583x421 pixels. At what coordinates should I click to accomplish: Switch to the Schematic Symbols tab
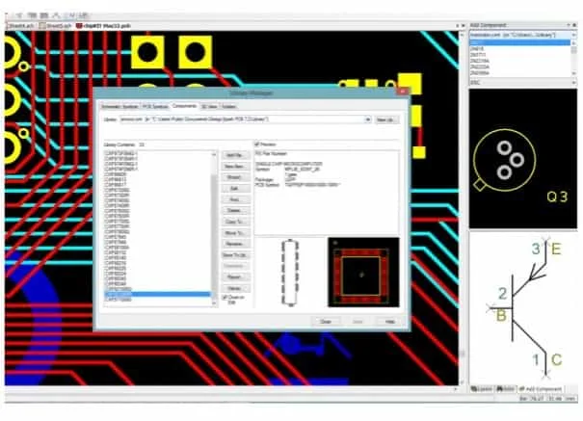coord(119,105)
